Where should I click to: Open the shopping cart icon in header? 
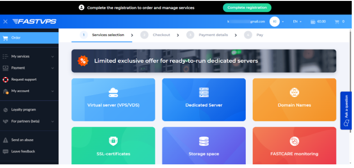(x=337, y=22)
